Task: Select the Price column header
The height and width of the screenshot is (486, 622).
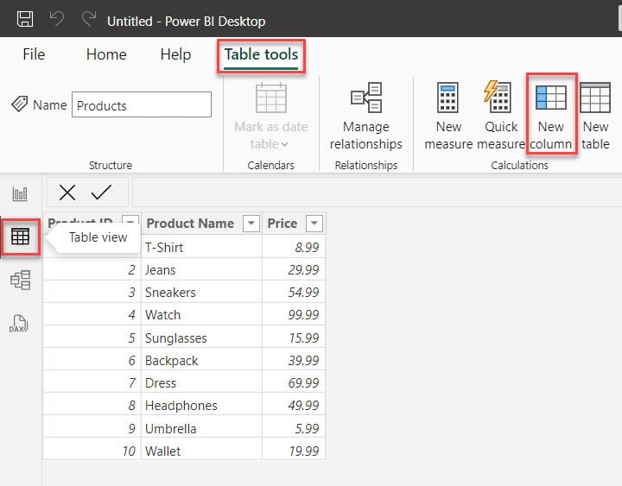Action: (x=282, y=224)
